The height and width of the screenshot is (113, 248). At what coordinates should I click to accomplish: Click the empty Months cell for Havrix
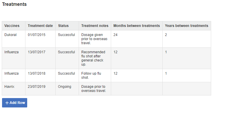pos(137,89)
